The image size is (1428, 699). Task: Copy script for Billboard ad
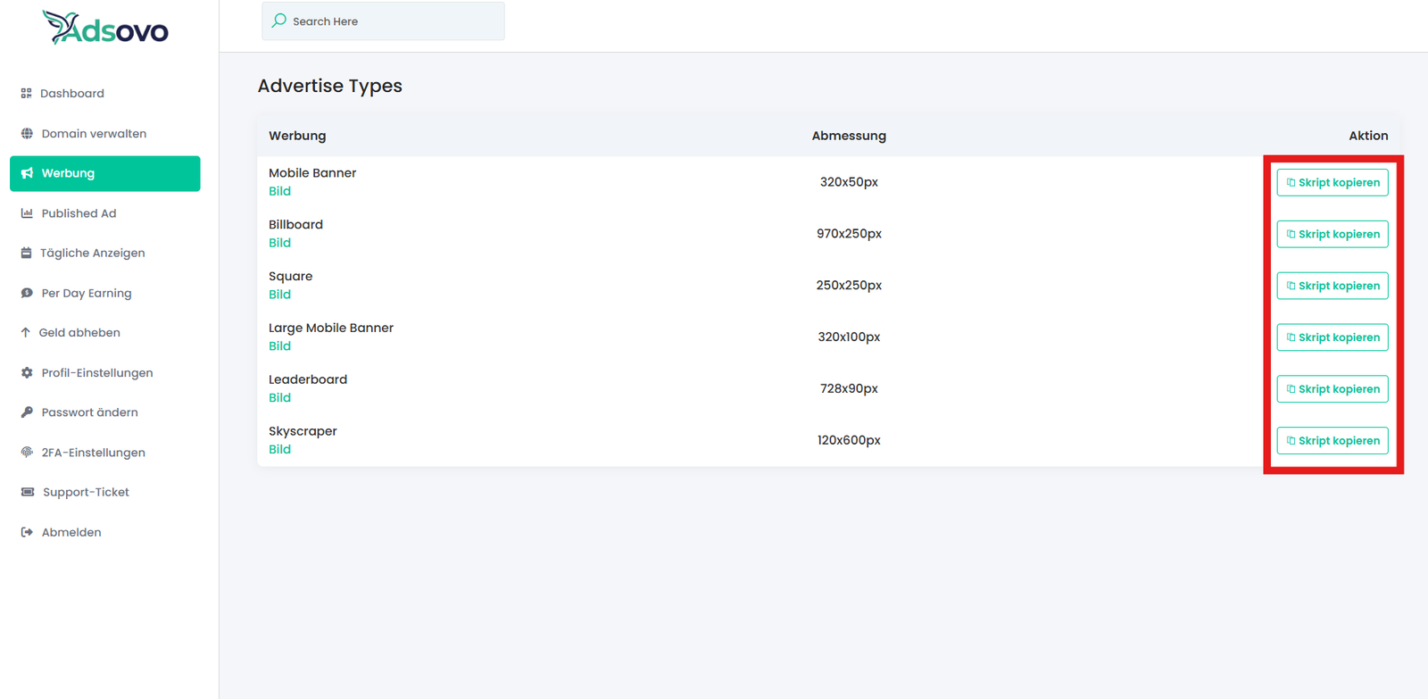1332,234
